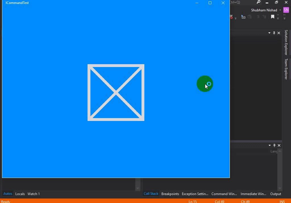The image size is (291, 203).
Task: Close the Call Stack panel
Action: 279,145
